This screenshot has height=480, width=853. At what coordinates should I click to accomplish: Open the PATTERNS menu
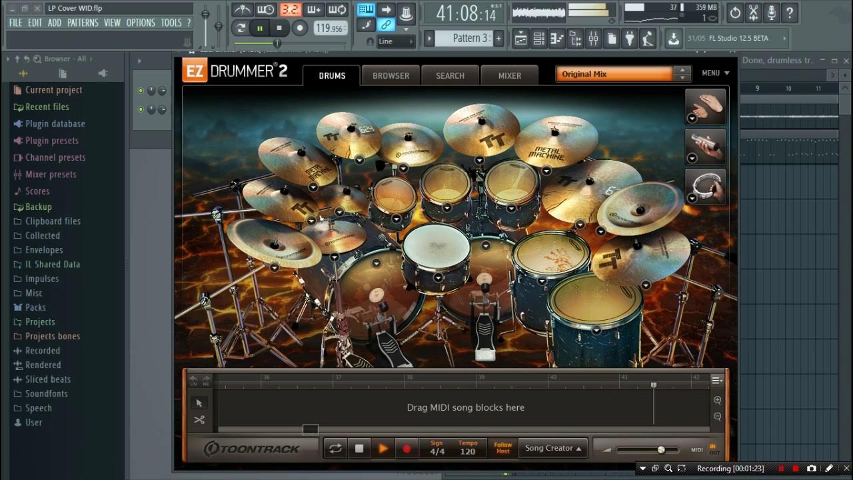click(83, 23)
